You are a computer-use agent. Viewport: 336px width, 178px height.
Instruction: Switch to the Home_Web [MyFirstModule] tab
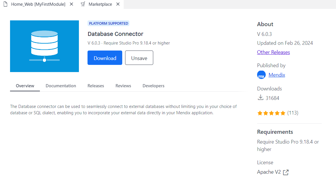point(38,4)
